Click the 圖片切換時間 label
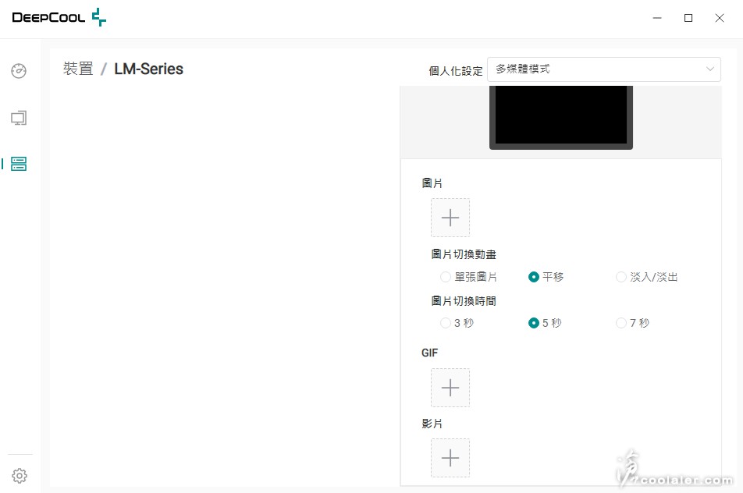The width and height of the screenshot is (743, 493). (464, 301)
